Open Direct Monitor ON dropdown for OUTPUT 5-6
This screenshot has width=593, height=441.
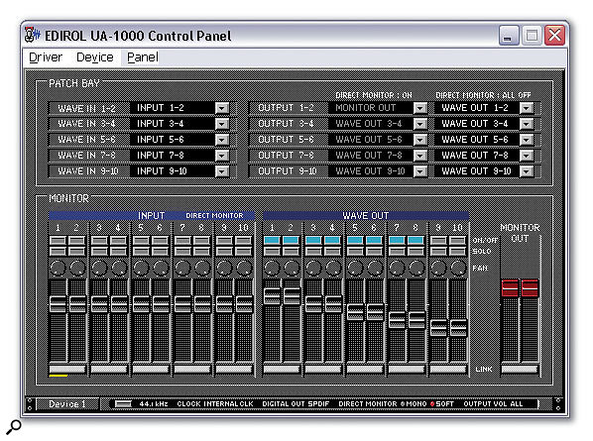tap(420, 140)
